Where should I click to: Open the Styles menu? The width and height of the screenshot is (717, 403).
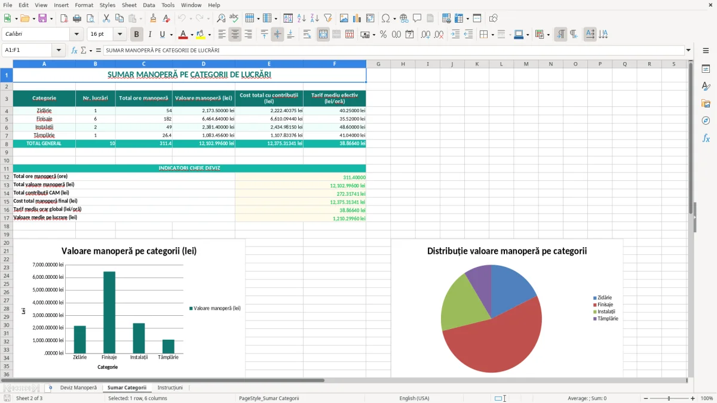[108, 5]
